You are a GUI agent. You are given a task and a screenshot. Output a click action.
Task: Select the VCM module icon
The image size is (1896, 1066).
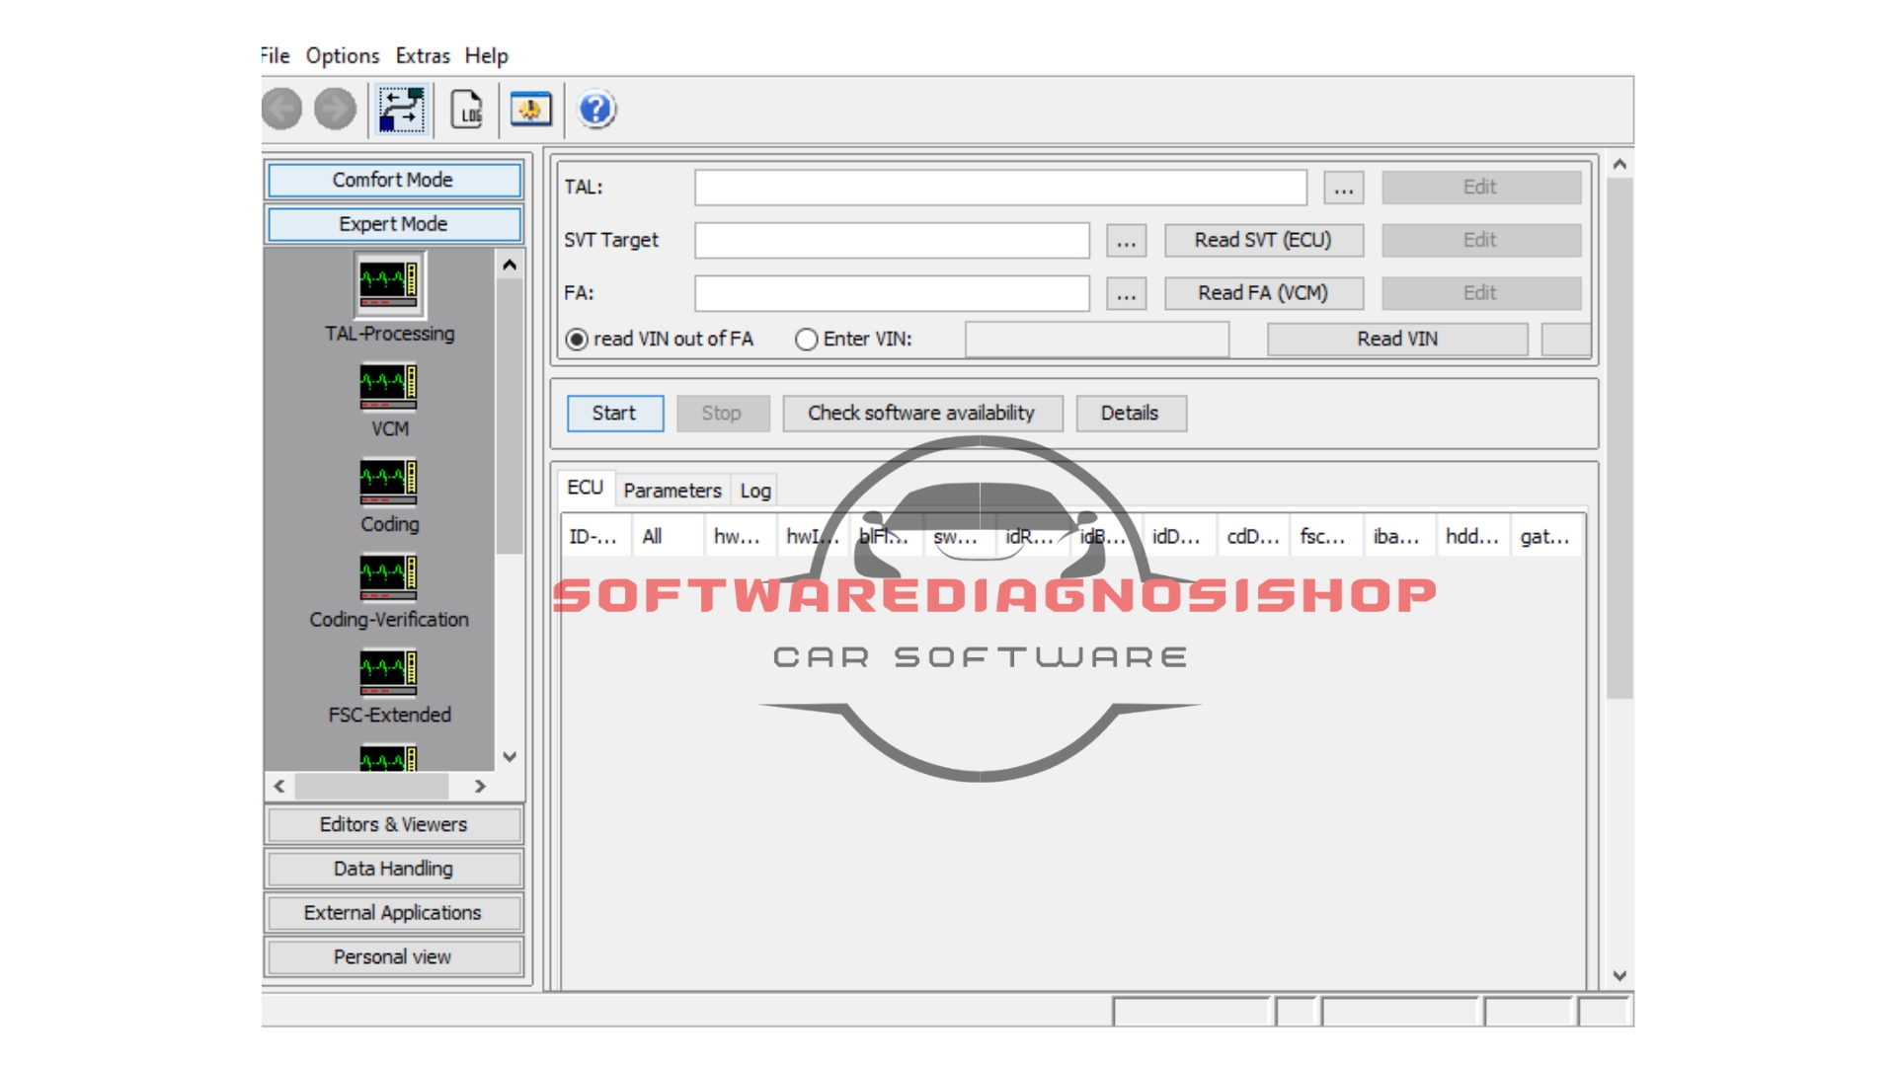coord(388,387)
